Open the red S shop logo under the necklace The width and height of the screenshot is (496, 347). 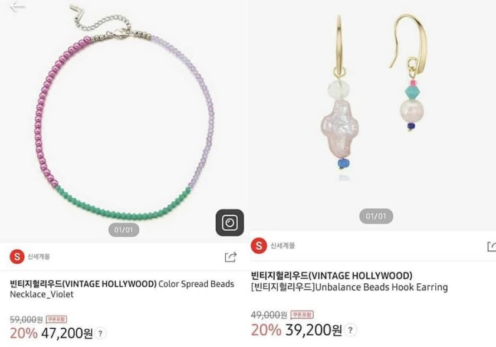pos(17,257)
